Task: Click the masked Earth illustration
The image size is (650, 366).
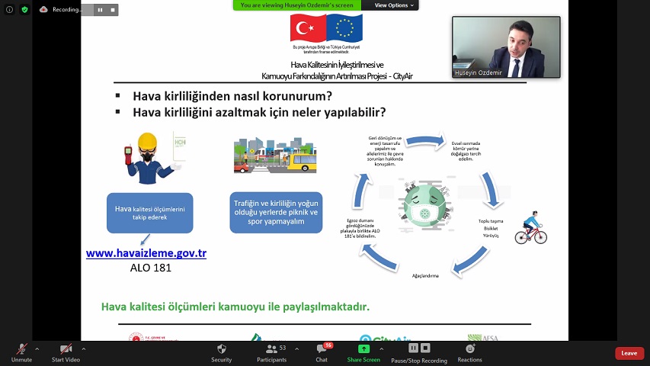Action: [x=424, y=204]
